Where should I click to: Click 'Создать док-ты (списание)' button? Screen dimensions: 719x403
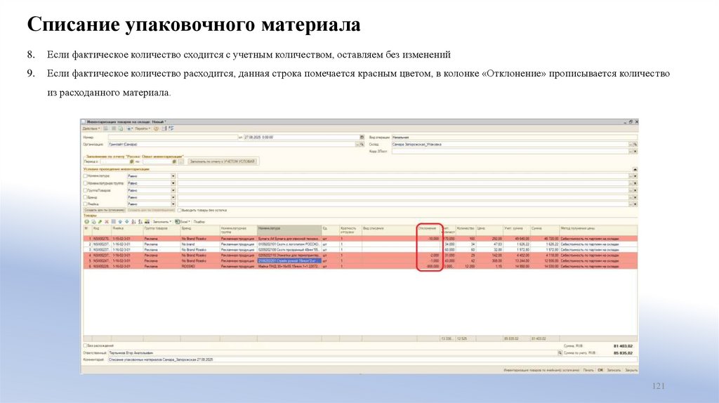tap(105, 211)
